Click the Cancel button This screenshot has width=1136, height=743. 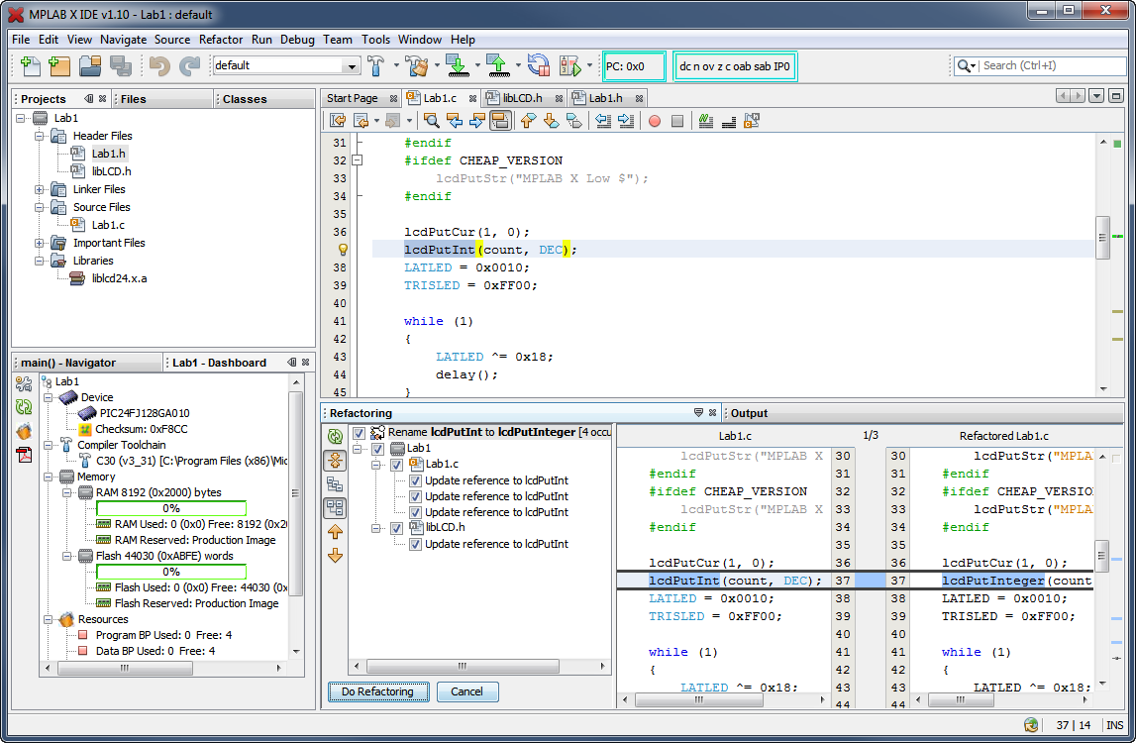466,691
